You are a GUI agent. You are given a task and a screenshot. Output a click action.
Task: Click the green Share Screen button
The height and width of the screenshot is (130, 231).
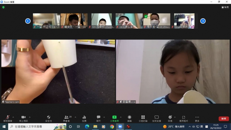tap(114, 118)
